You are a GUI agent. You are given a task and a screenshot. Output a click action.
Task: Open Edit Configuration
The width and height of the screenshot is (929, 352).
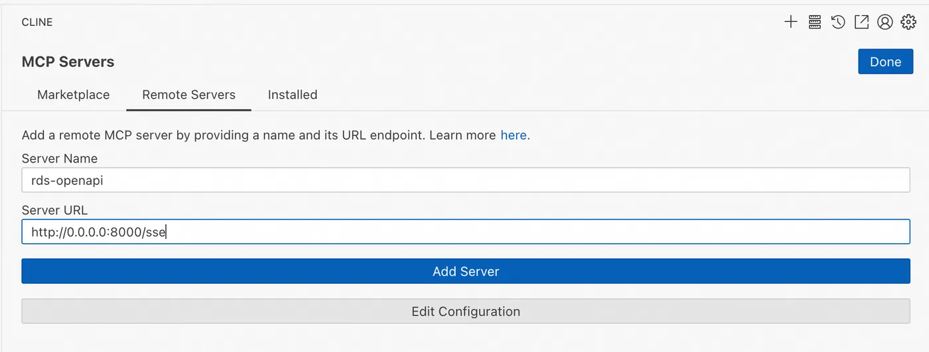pyautogui.click(x=465, y=311)
